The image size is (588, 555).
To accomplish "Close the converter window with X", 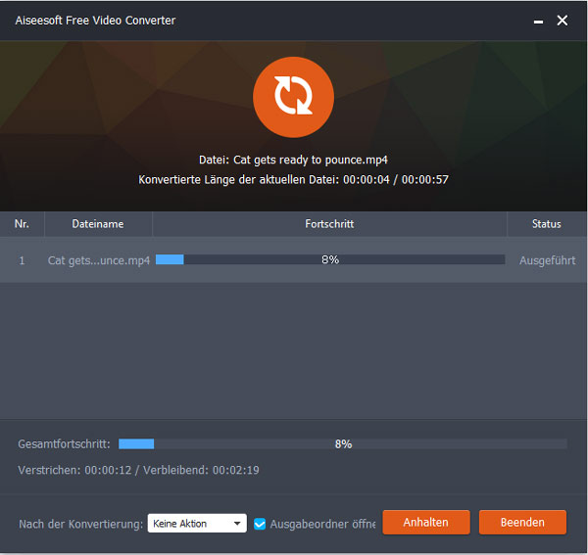I will tap(562, 21).
